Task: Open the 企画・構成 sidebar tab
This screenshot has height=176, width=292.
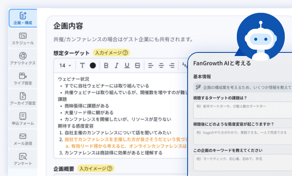Action: tap(23, 18)
